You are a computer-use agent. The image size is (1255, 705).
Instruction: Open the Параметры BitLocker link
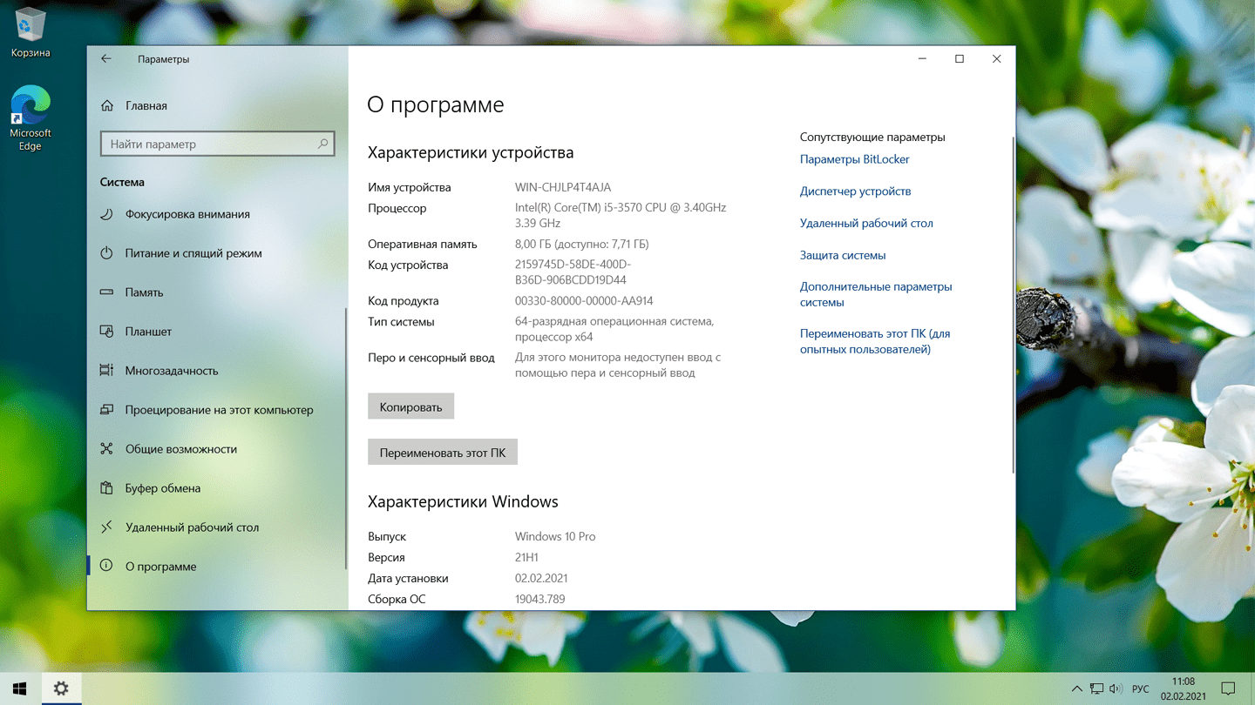coord(854,159)
